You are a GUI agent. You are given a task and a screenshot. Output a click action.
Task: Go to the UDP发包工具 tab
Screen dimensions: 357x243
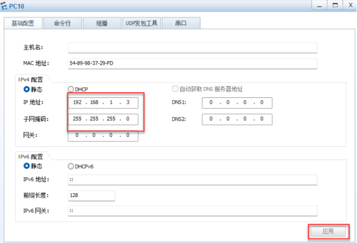141,23
